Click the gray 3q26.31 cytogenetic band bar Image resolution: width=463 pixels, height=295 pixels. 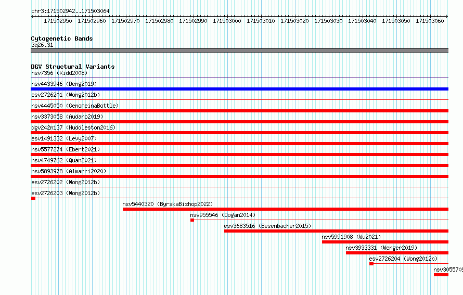click(239, 50)
